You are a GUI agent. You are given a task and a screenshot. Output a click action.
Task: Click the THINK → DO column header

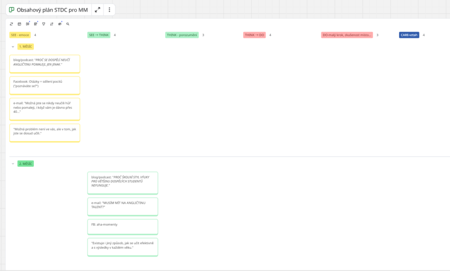tap(254, 35)
